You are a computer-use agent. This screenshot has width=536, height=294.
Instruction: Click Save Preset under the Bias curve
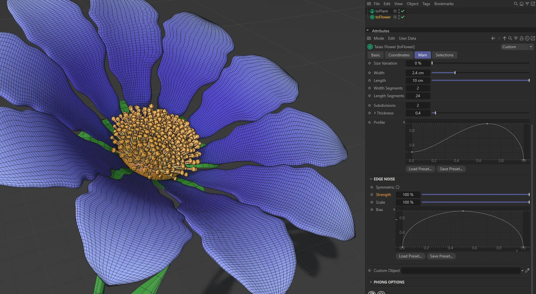pyautogui.click(x=441, y=256)
